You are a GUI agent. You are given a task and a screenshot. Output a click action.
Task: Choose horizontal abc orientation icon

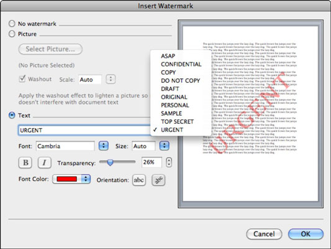tap(139, 180)
